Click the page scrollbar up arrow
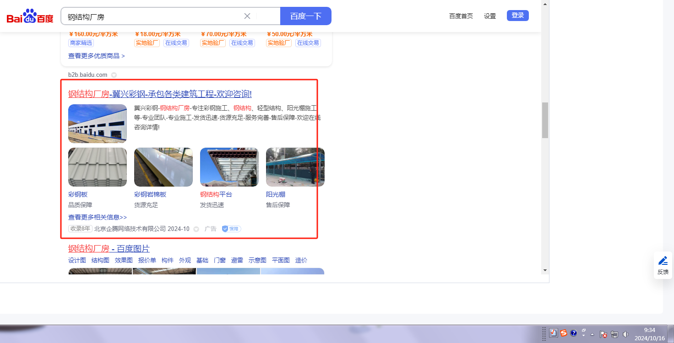This screenshot has height=343, width=674. point(545,4)
